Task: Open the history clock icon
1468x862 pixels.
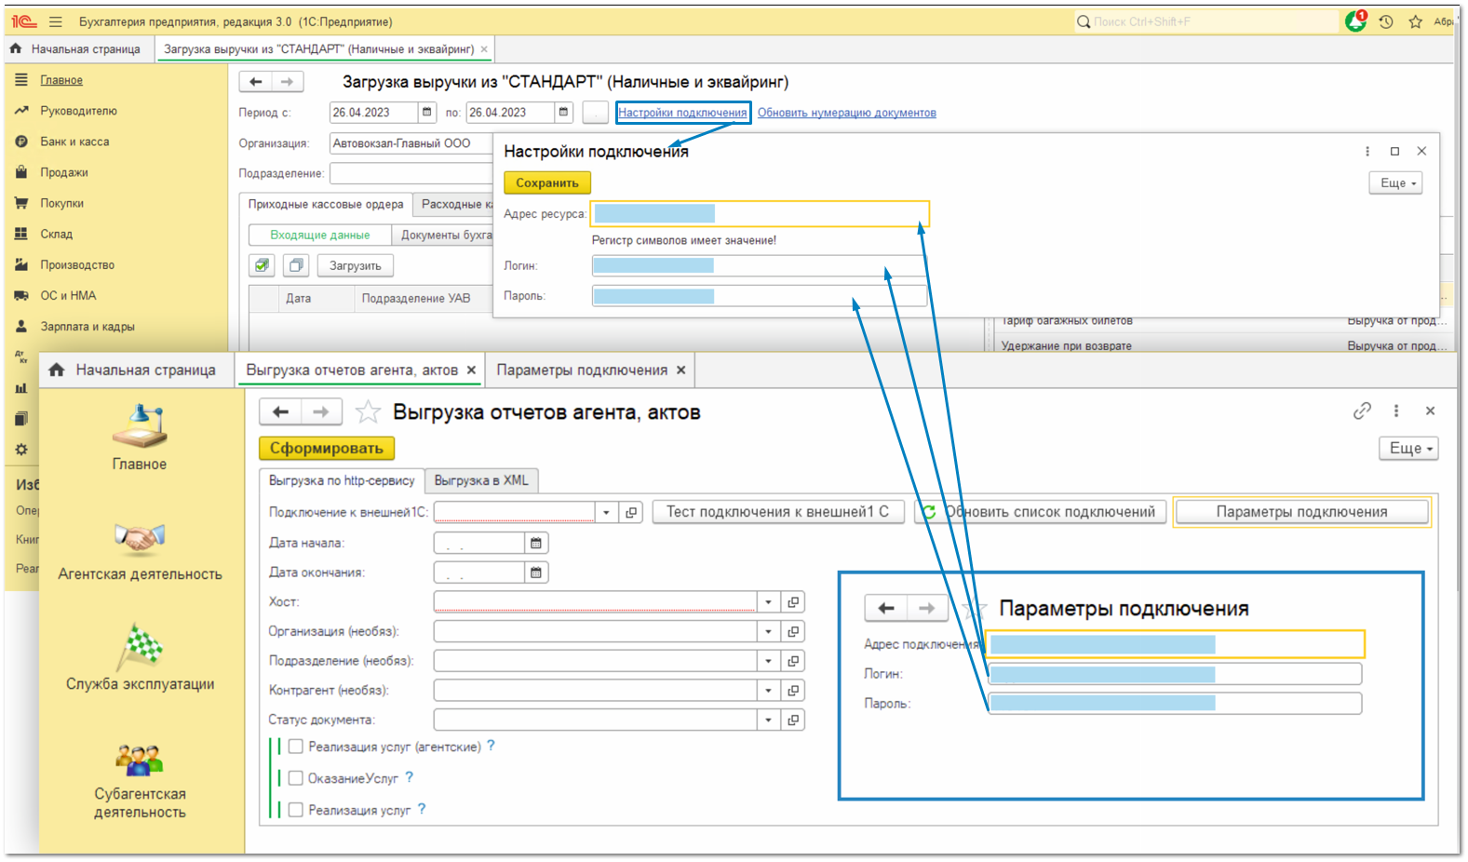Action: pos(1386,21)
